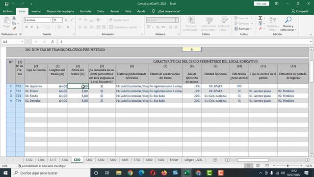Click Formato condicional icon
The height and width of the screenshot is (177, 314).
tap(191, 24)
